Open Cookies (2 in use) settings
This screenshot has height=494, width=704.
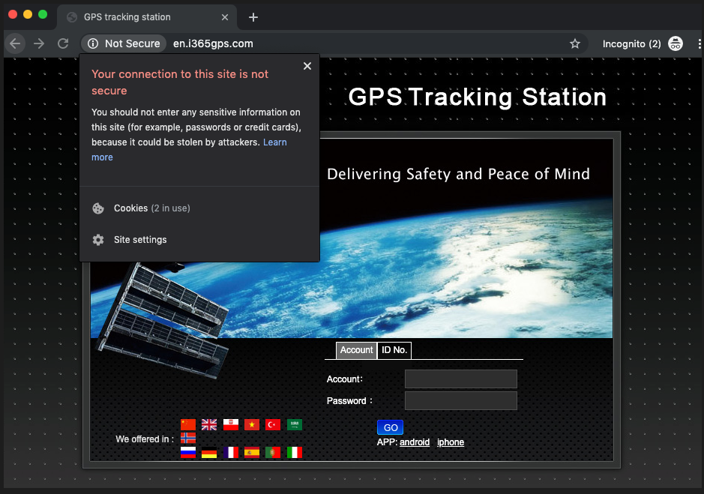coord(199,208)
